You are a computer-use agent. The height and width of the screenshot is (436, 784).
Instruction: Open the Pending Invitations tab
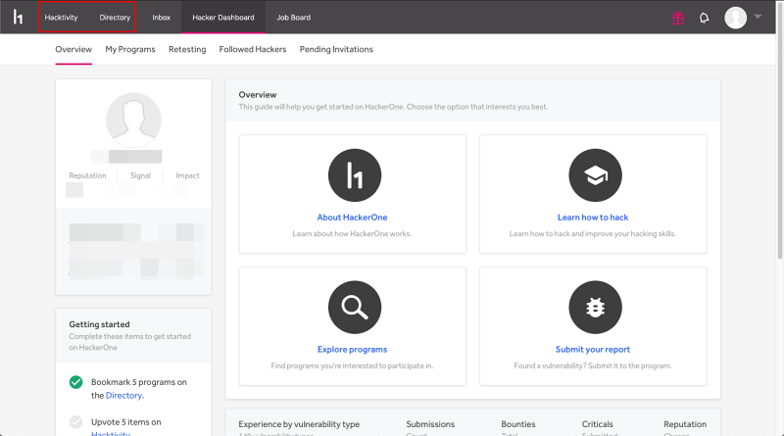pyautogui.click(x=336, y=50)
